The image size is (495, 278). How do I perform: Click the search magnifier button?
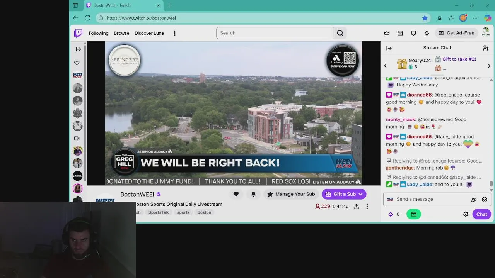tap(340, 33)
